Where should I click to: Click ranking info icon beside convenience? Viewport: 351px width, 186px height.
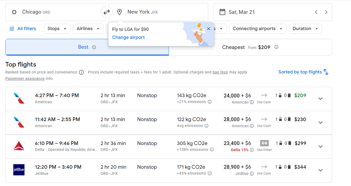pos(81,72)
